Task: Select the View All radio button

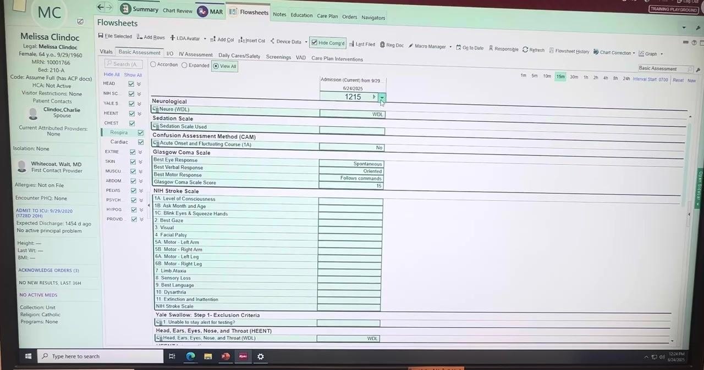Action: pos(216,66)
